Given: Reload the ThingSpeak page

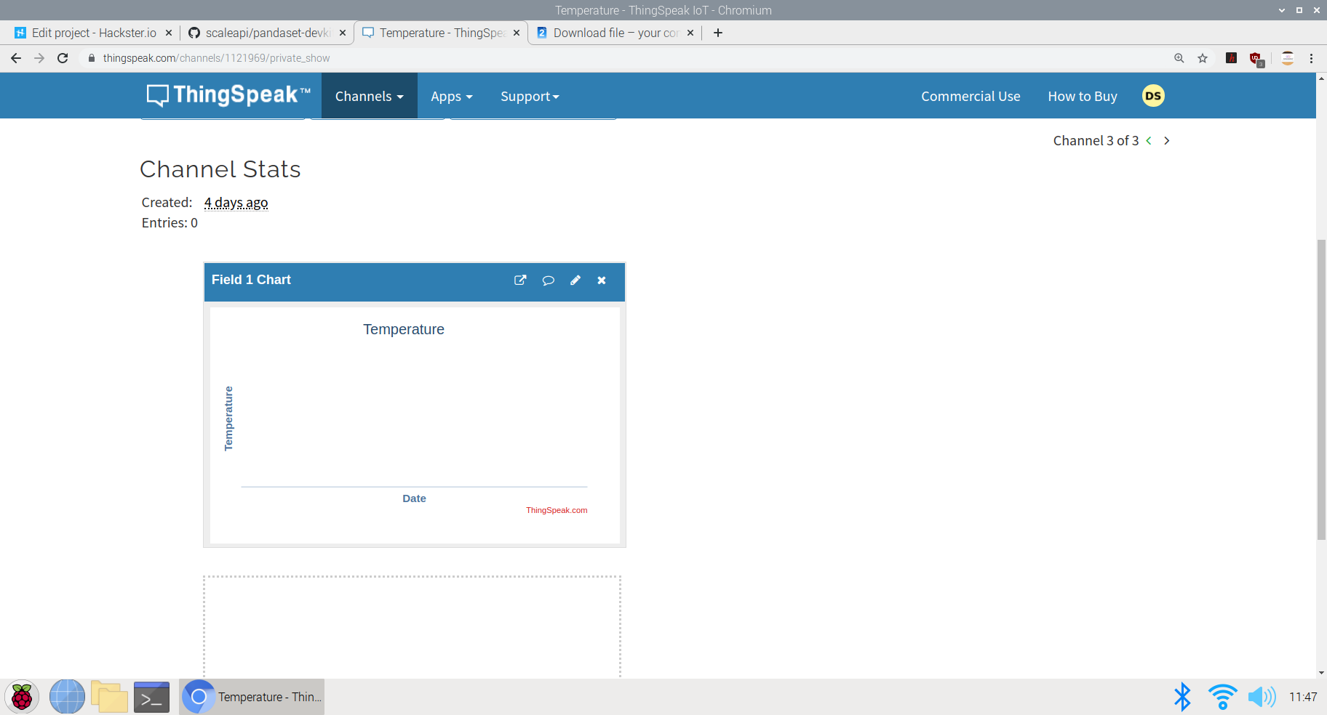Looking at the screenshot, I should (x=63, y=58).
